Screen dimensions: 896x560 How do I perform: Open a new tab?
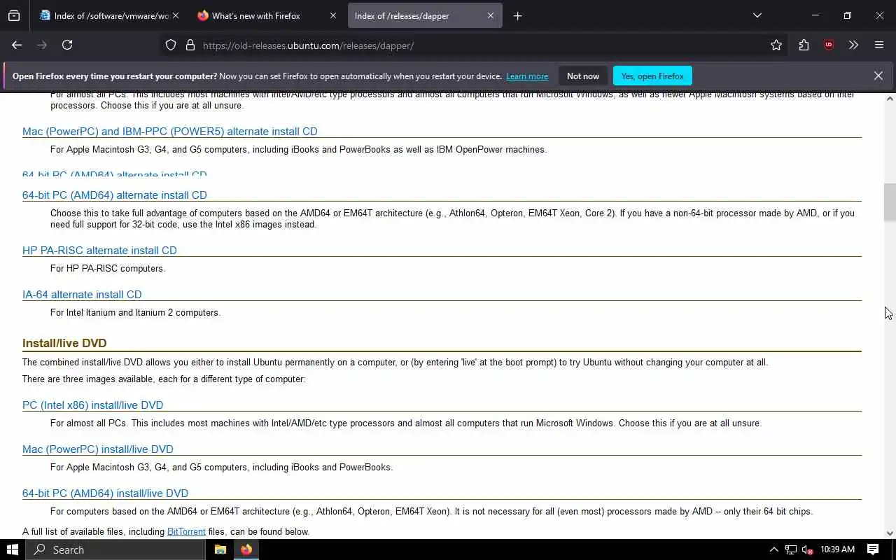coord(517,15)
